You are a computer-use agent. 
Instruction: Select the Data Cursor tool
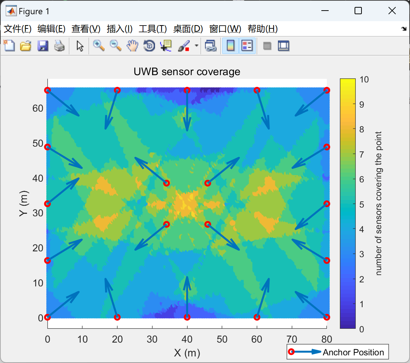pos(166,46)
